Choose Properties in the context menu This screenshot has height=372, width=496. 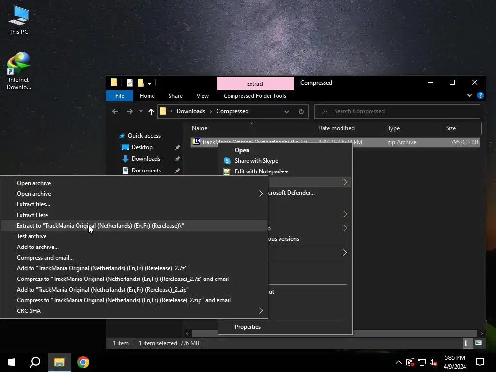point(248,327)
